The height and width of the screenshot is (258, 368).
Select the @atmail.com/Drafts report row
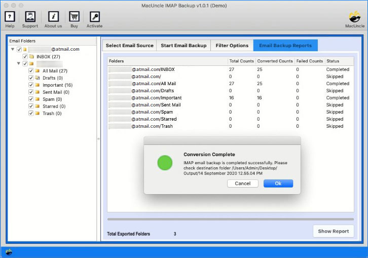pyautogui.click(x=231, y=91)
